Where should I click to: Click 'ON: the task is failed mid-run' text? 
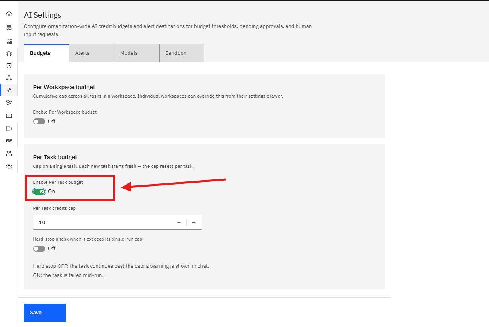point(68,275)
